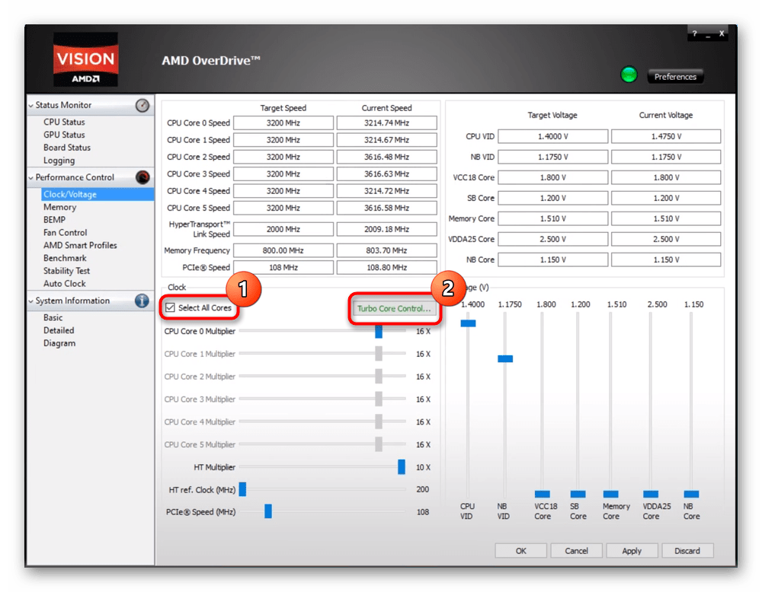
Task: Click the CPU Core 0 target speed field
Action: pyautogui.click(x=283, y=123)
